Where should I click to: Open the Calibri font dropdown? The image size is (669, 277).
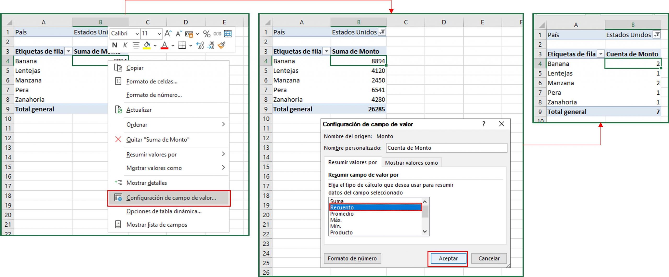[x=137, y=34]
